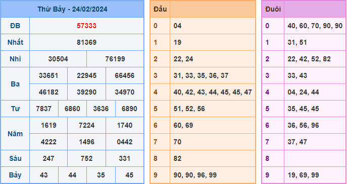Screen dimensions: 347x184
Task: Select second prize number 30504
Action: tap(58, 59)
